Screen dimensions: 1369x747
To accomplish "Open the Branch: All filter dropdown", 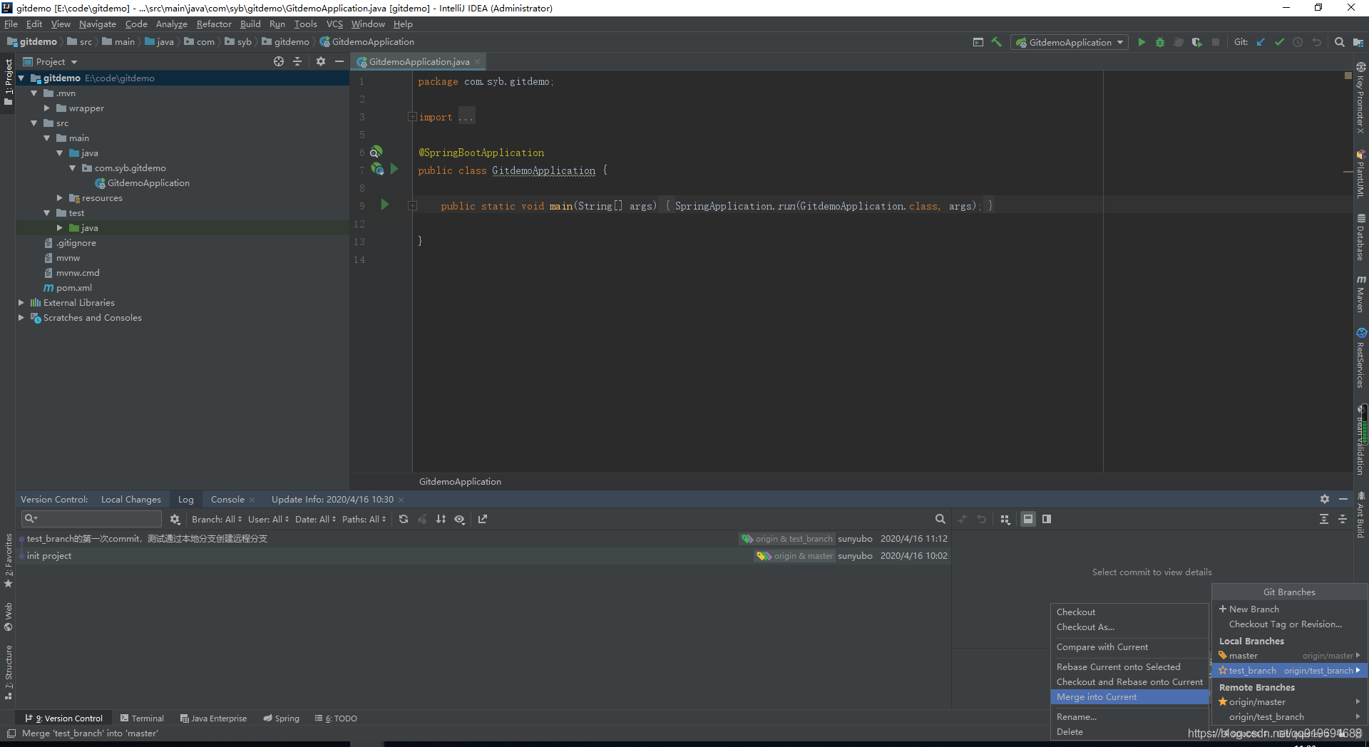I will pos(217,519).
